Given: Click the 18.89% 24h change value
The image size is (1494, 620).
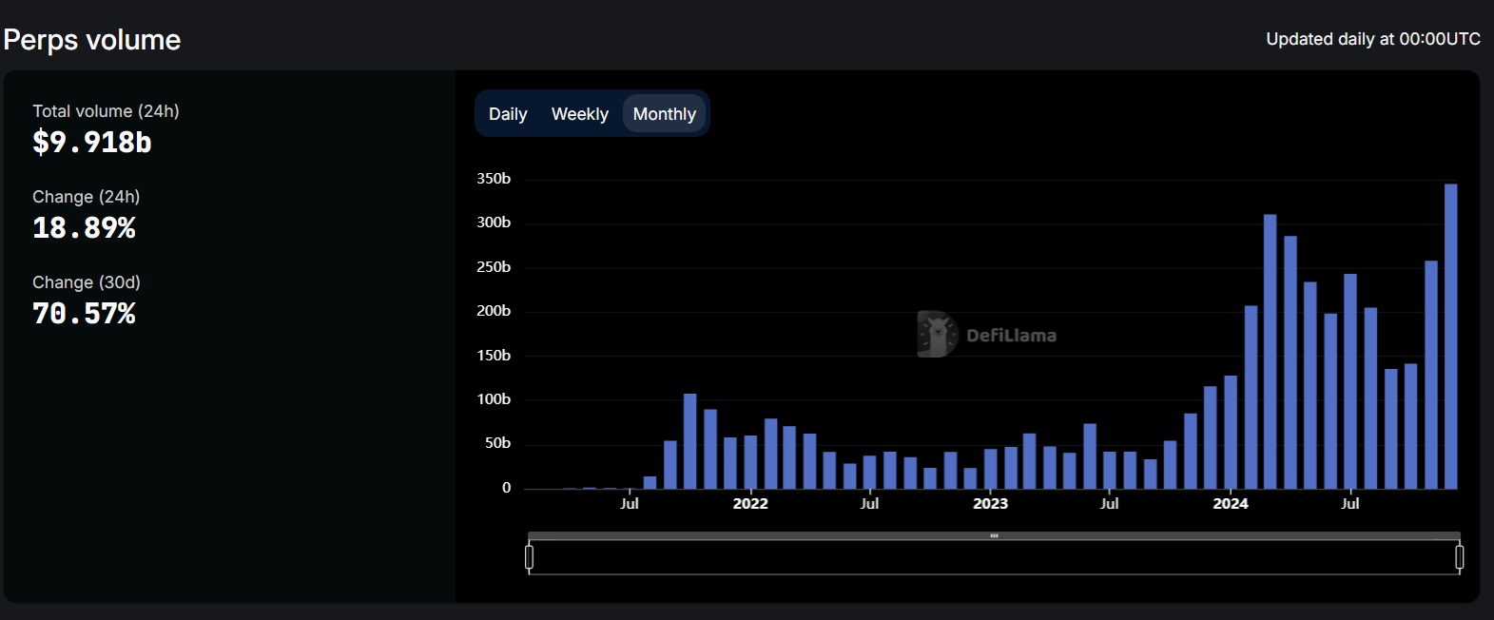Looking at the screenshot, I should (84, 228).
